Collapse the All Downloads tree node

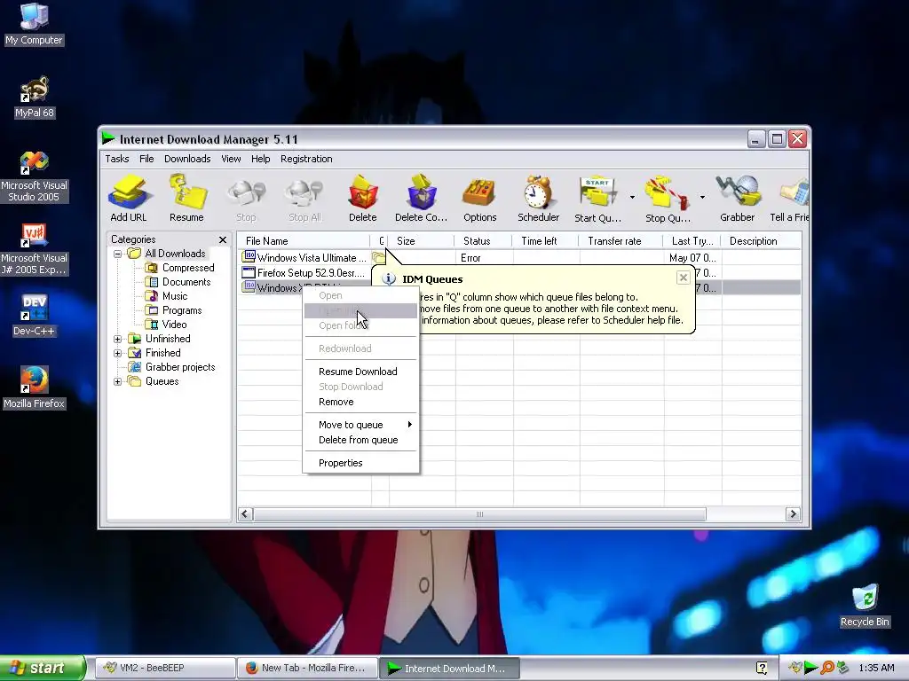(x=118, y=254)
